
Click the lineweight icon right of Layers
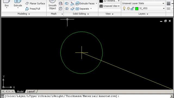click(169, 4)
